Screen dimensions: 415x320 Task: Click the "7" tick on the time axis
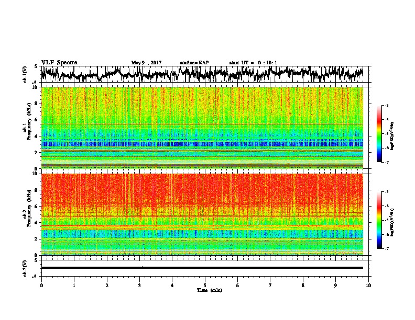(270, 285)
